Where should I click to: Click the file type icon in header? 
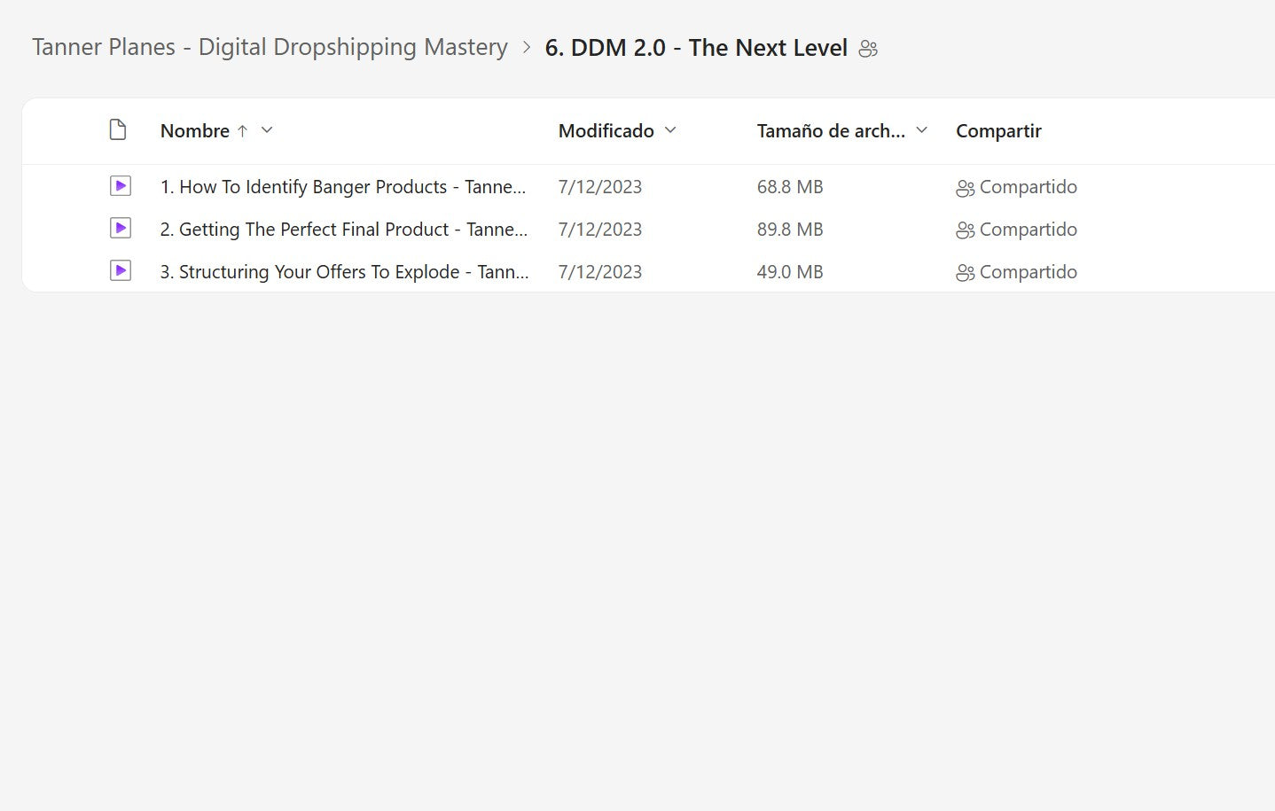pyautogui.click(x=118, y=130)
